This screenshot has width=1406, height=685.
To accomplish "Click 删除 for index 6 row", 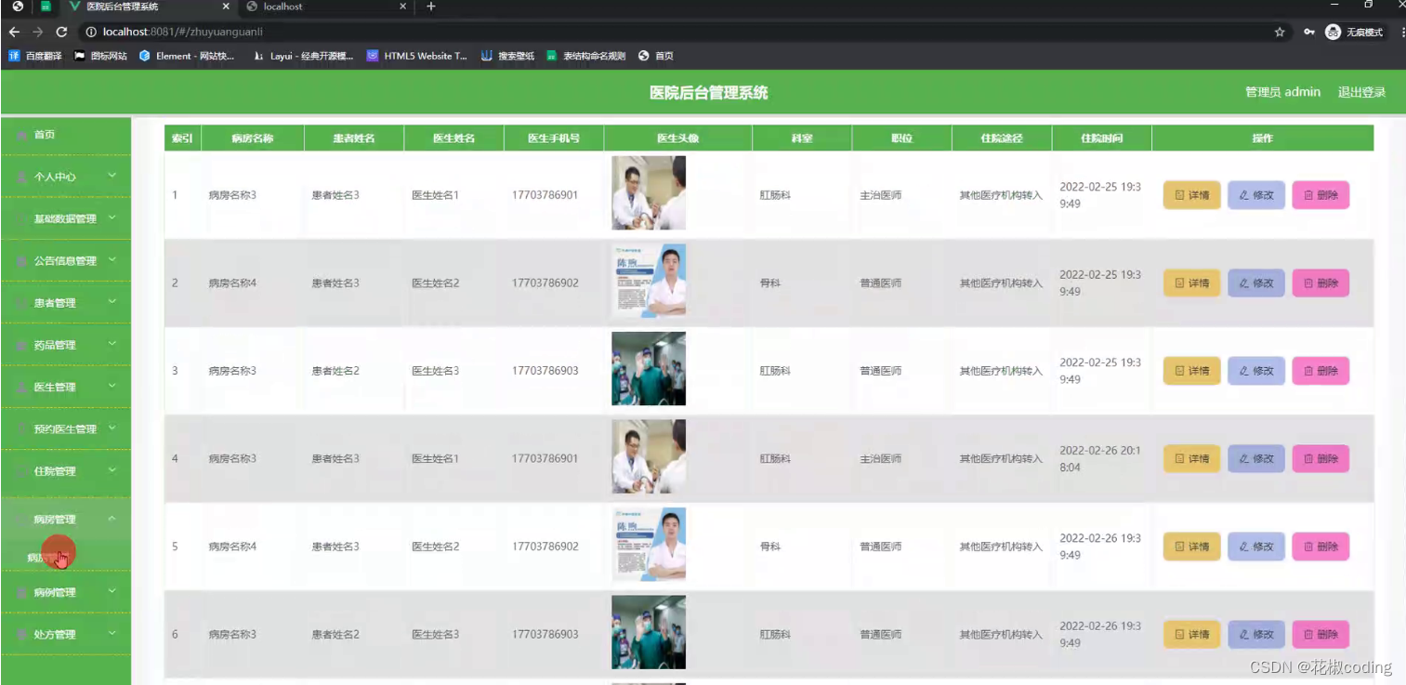I will [1321, 635].
